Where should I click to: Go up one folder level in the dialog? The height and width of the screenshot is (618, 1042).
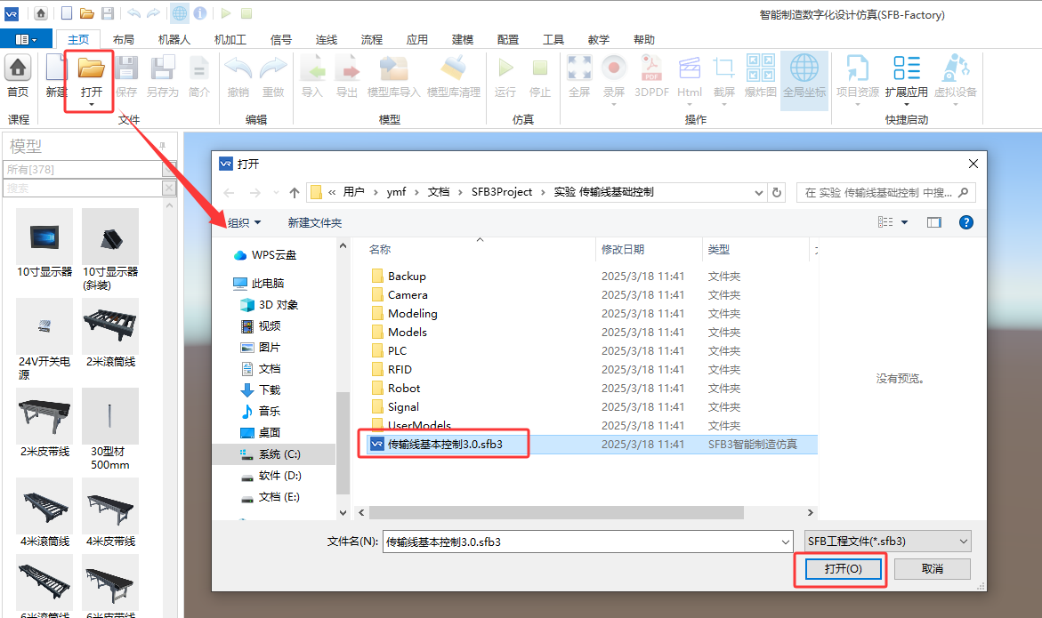(x=295, y=192)
